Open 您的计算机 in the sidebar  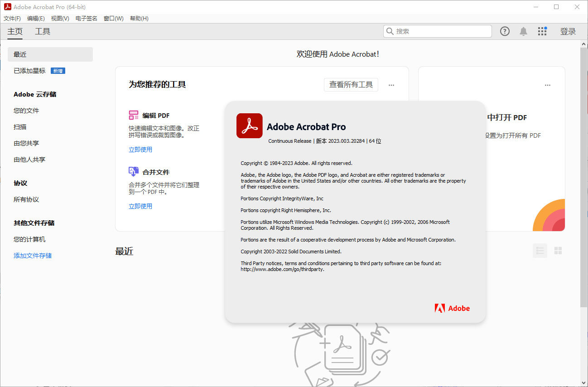point(29,239)
